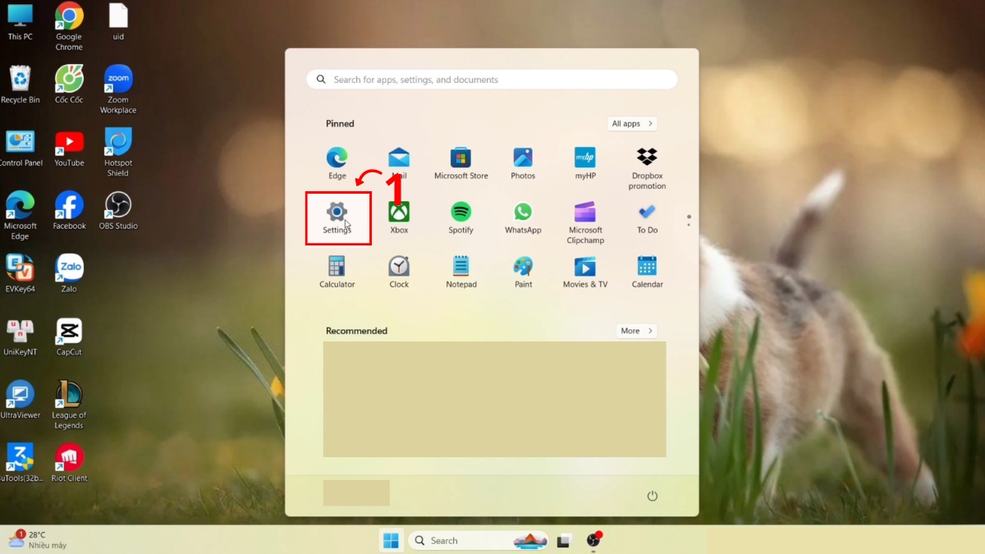
Task: Expand More recommended items
Action: (637, 331)
